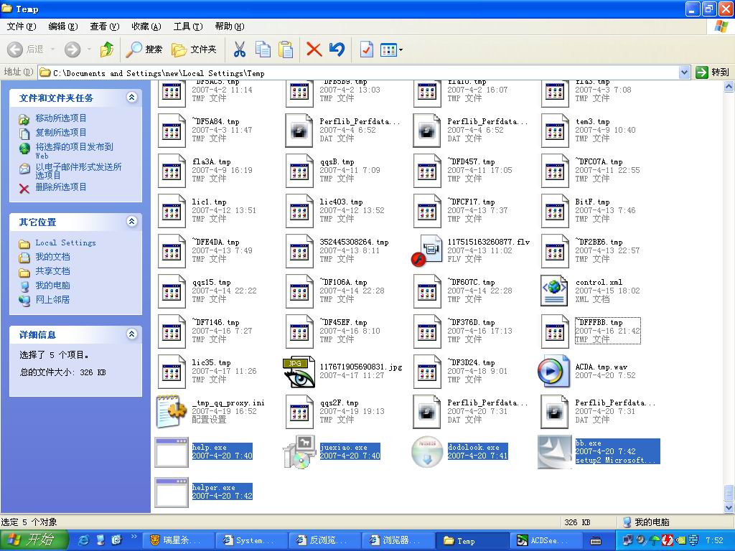This screenshot has width=735, height=551.
Task: Click the file name ~DF3D24.tmp
Action: point(471,362)
